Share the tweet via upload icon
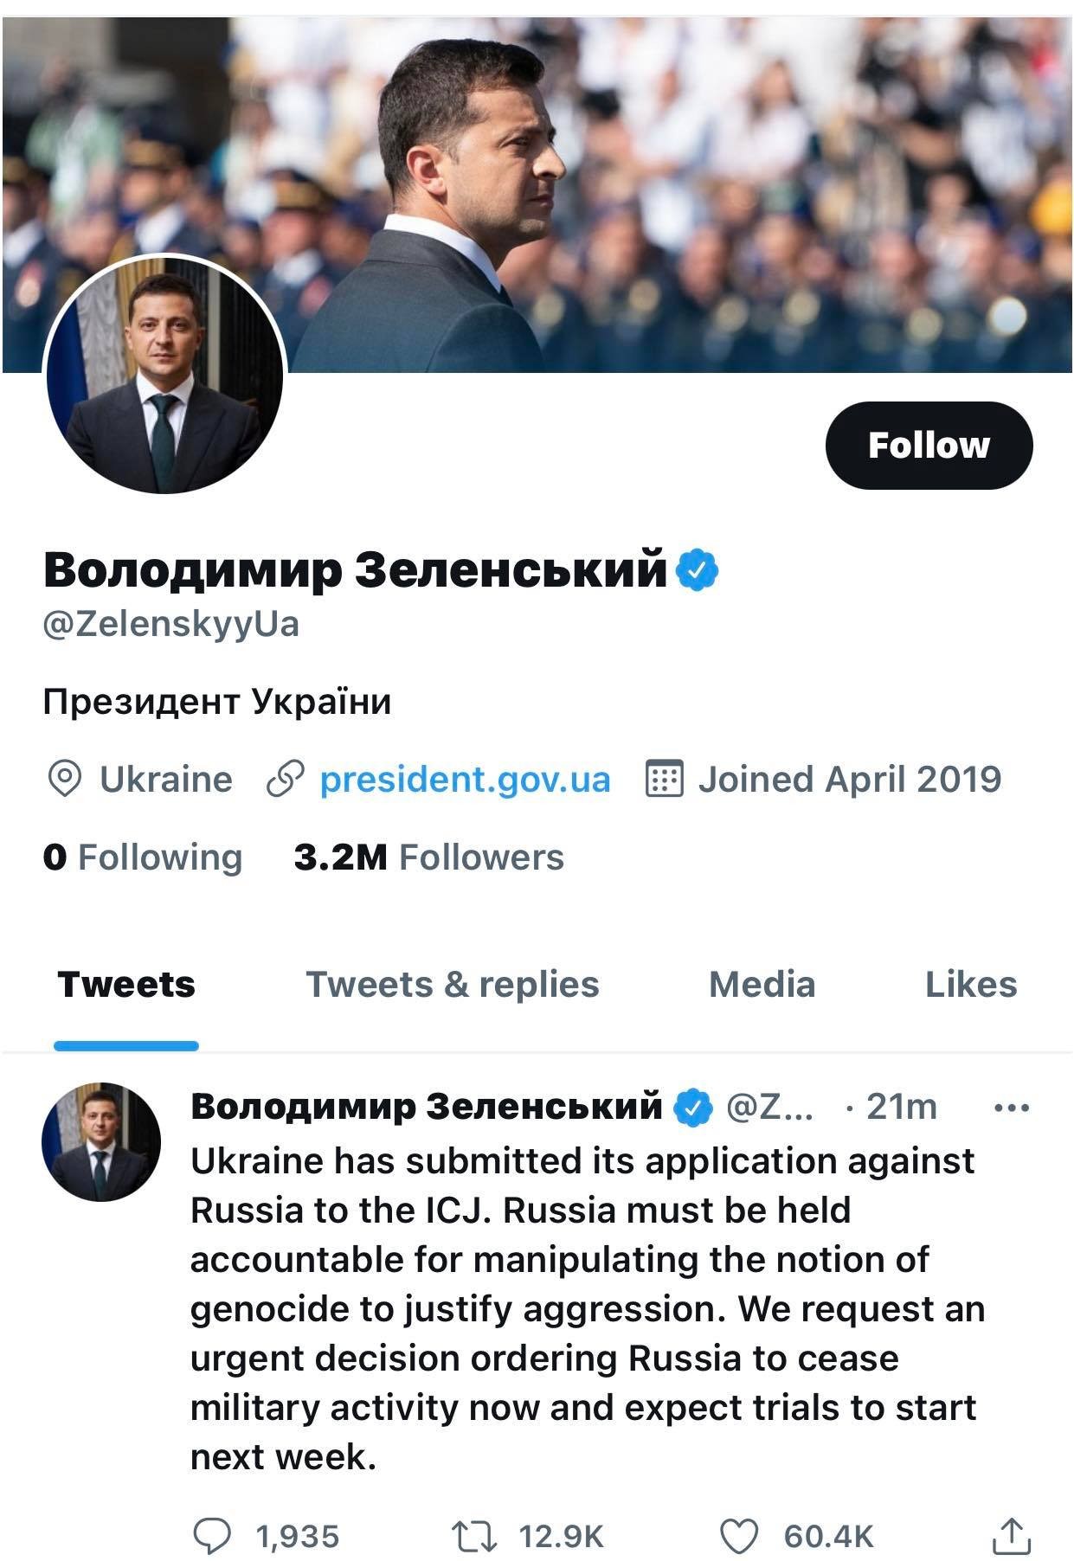 pos(1009,1536)
